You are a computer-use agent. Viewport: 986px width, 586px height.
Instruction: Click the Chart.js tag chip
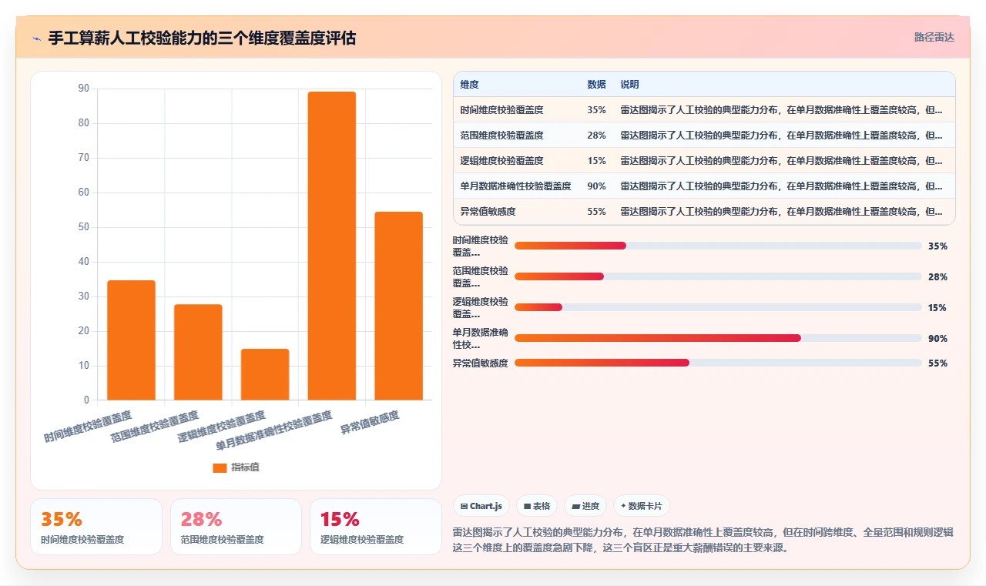(481, 506)
